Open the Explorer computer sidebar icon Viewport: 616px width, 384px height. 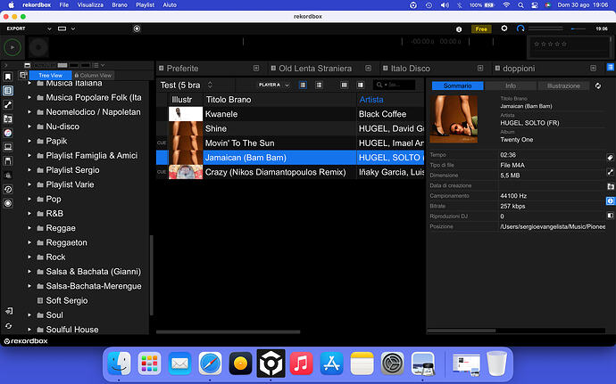click(x=8, y=147)
